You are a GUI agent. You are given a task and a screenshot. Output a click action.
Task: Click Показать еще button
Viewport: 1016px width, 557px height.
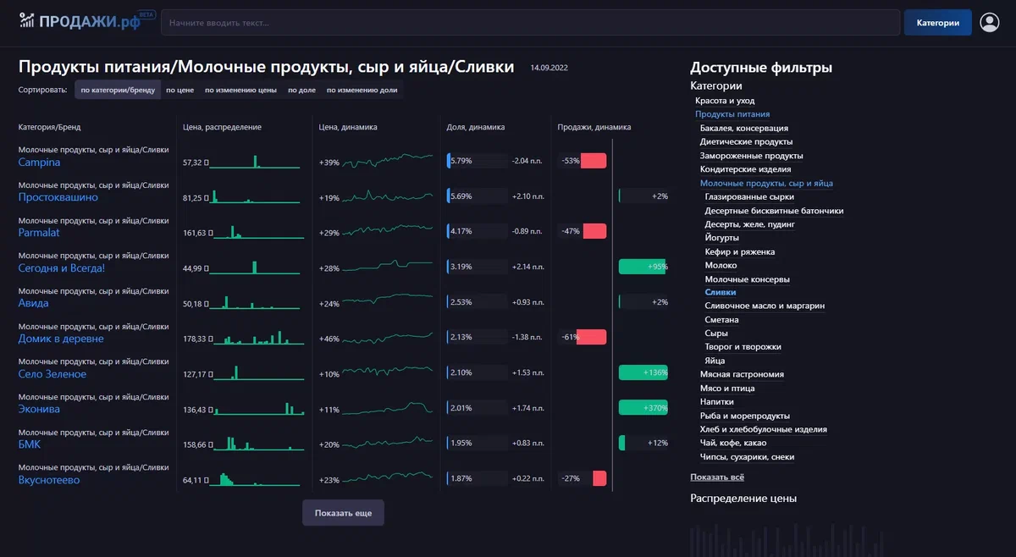pos(343,513)
